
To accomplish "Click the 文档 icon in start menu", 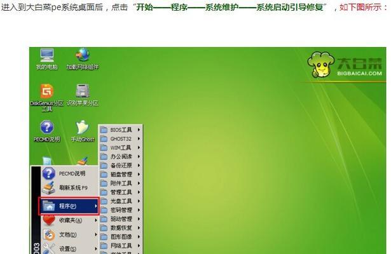I will point(49,234).
